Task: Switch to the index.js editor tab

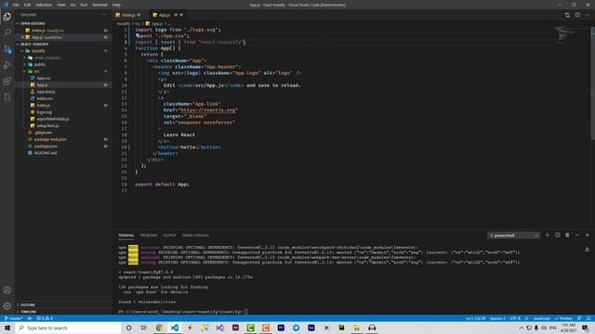Action: pos(128,15)
